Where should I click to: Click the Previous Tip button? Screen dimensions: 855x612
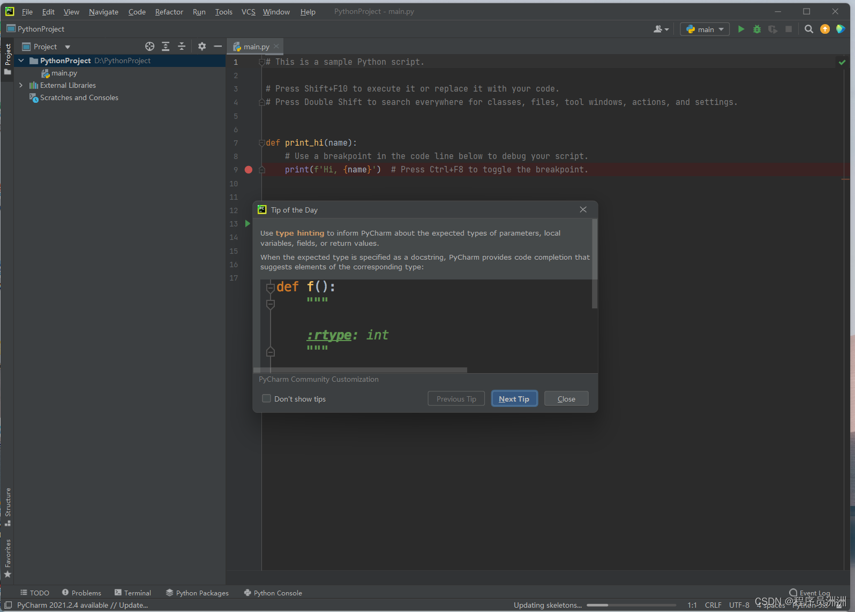pyautogui.click(x=456, y=398)
